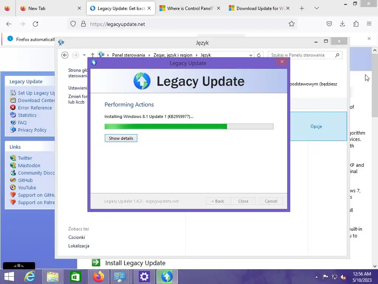Click the Mastodon link icon
The width and height of the screenshot is (378, 284).
point(13,165)
